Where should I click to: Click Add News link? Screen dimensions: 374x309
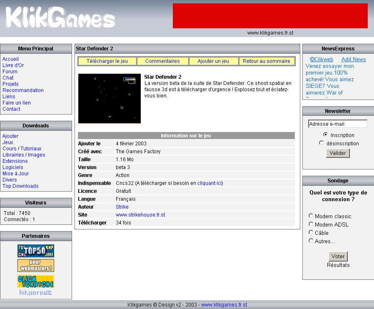coord(354,59)
